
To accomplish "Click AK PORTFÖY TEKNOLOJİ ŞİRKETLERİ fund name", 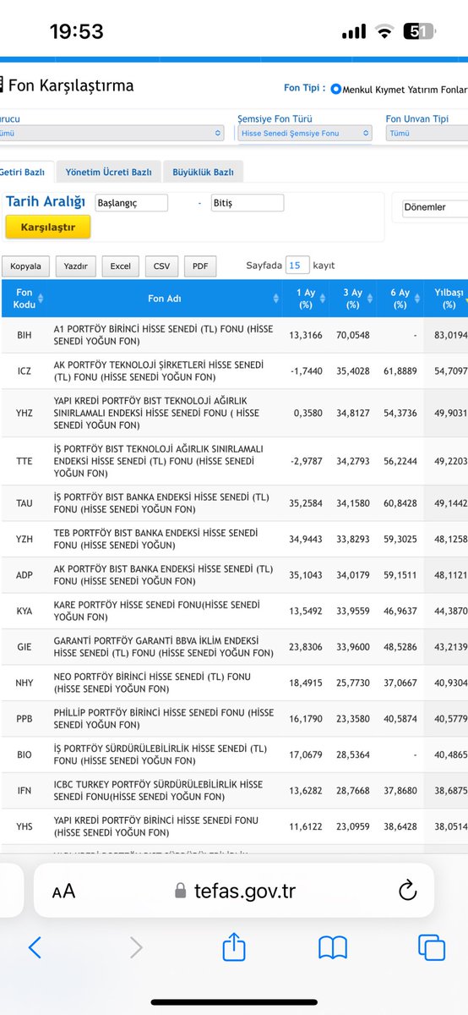I will point(159,370).
